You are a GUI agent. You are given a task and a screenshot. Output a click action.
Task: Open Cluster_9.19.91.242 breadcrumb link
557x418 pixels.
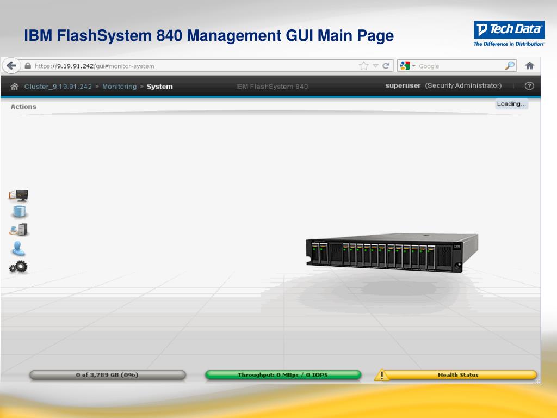point(58,87)
